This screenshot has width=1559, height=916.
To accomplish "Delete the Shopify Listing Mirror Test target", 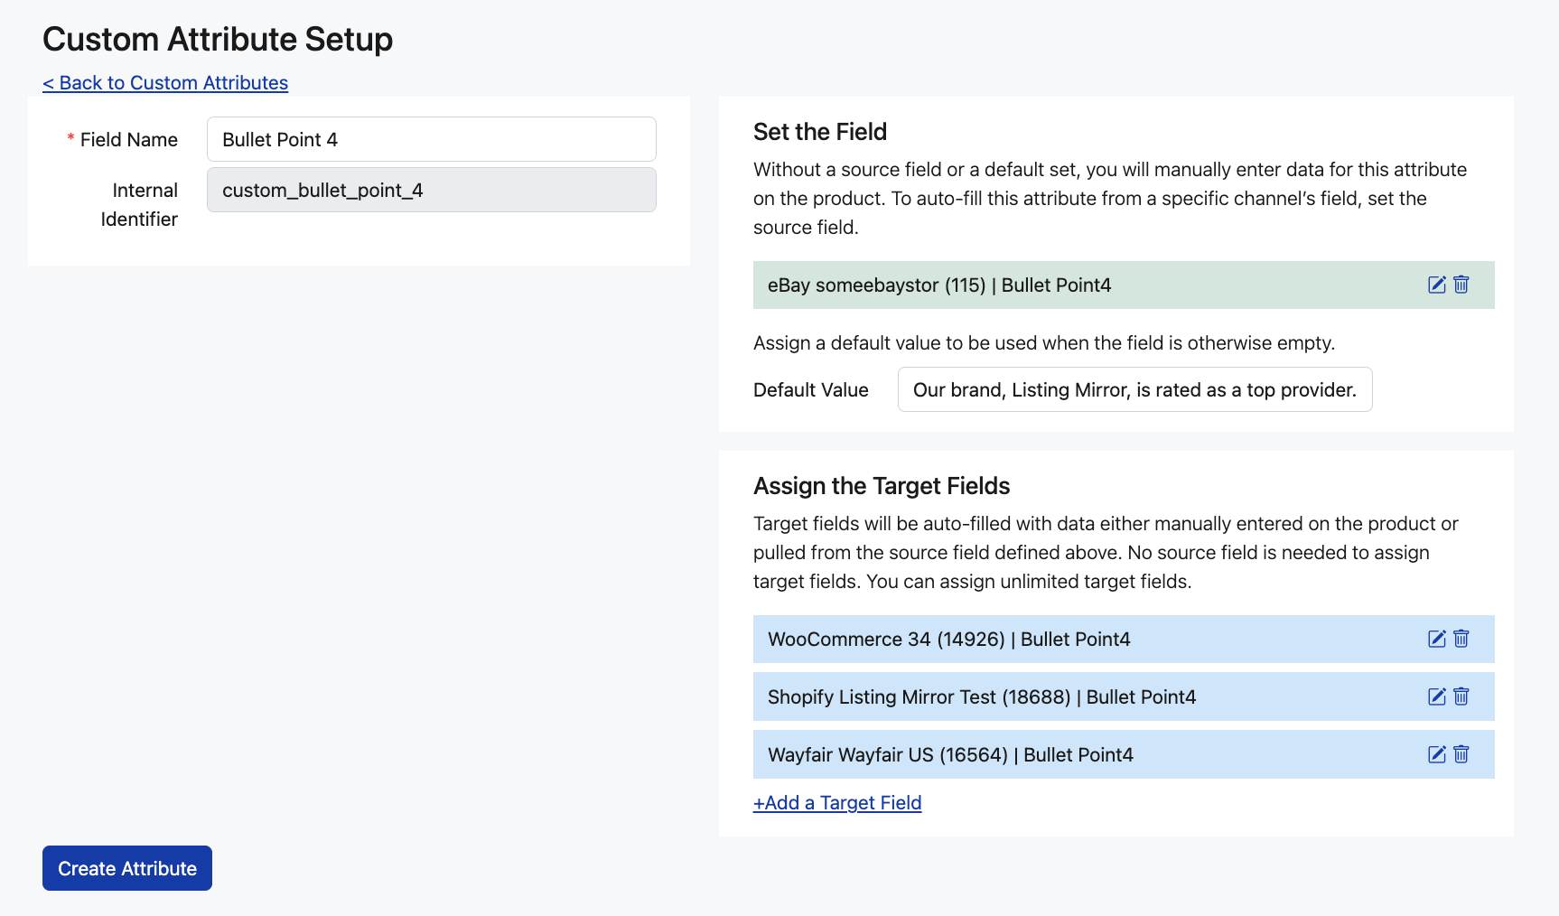I will click(1461, 696).
